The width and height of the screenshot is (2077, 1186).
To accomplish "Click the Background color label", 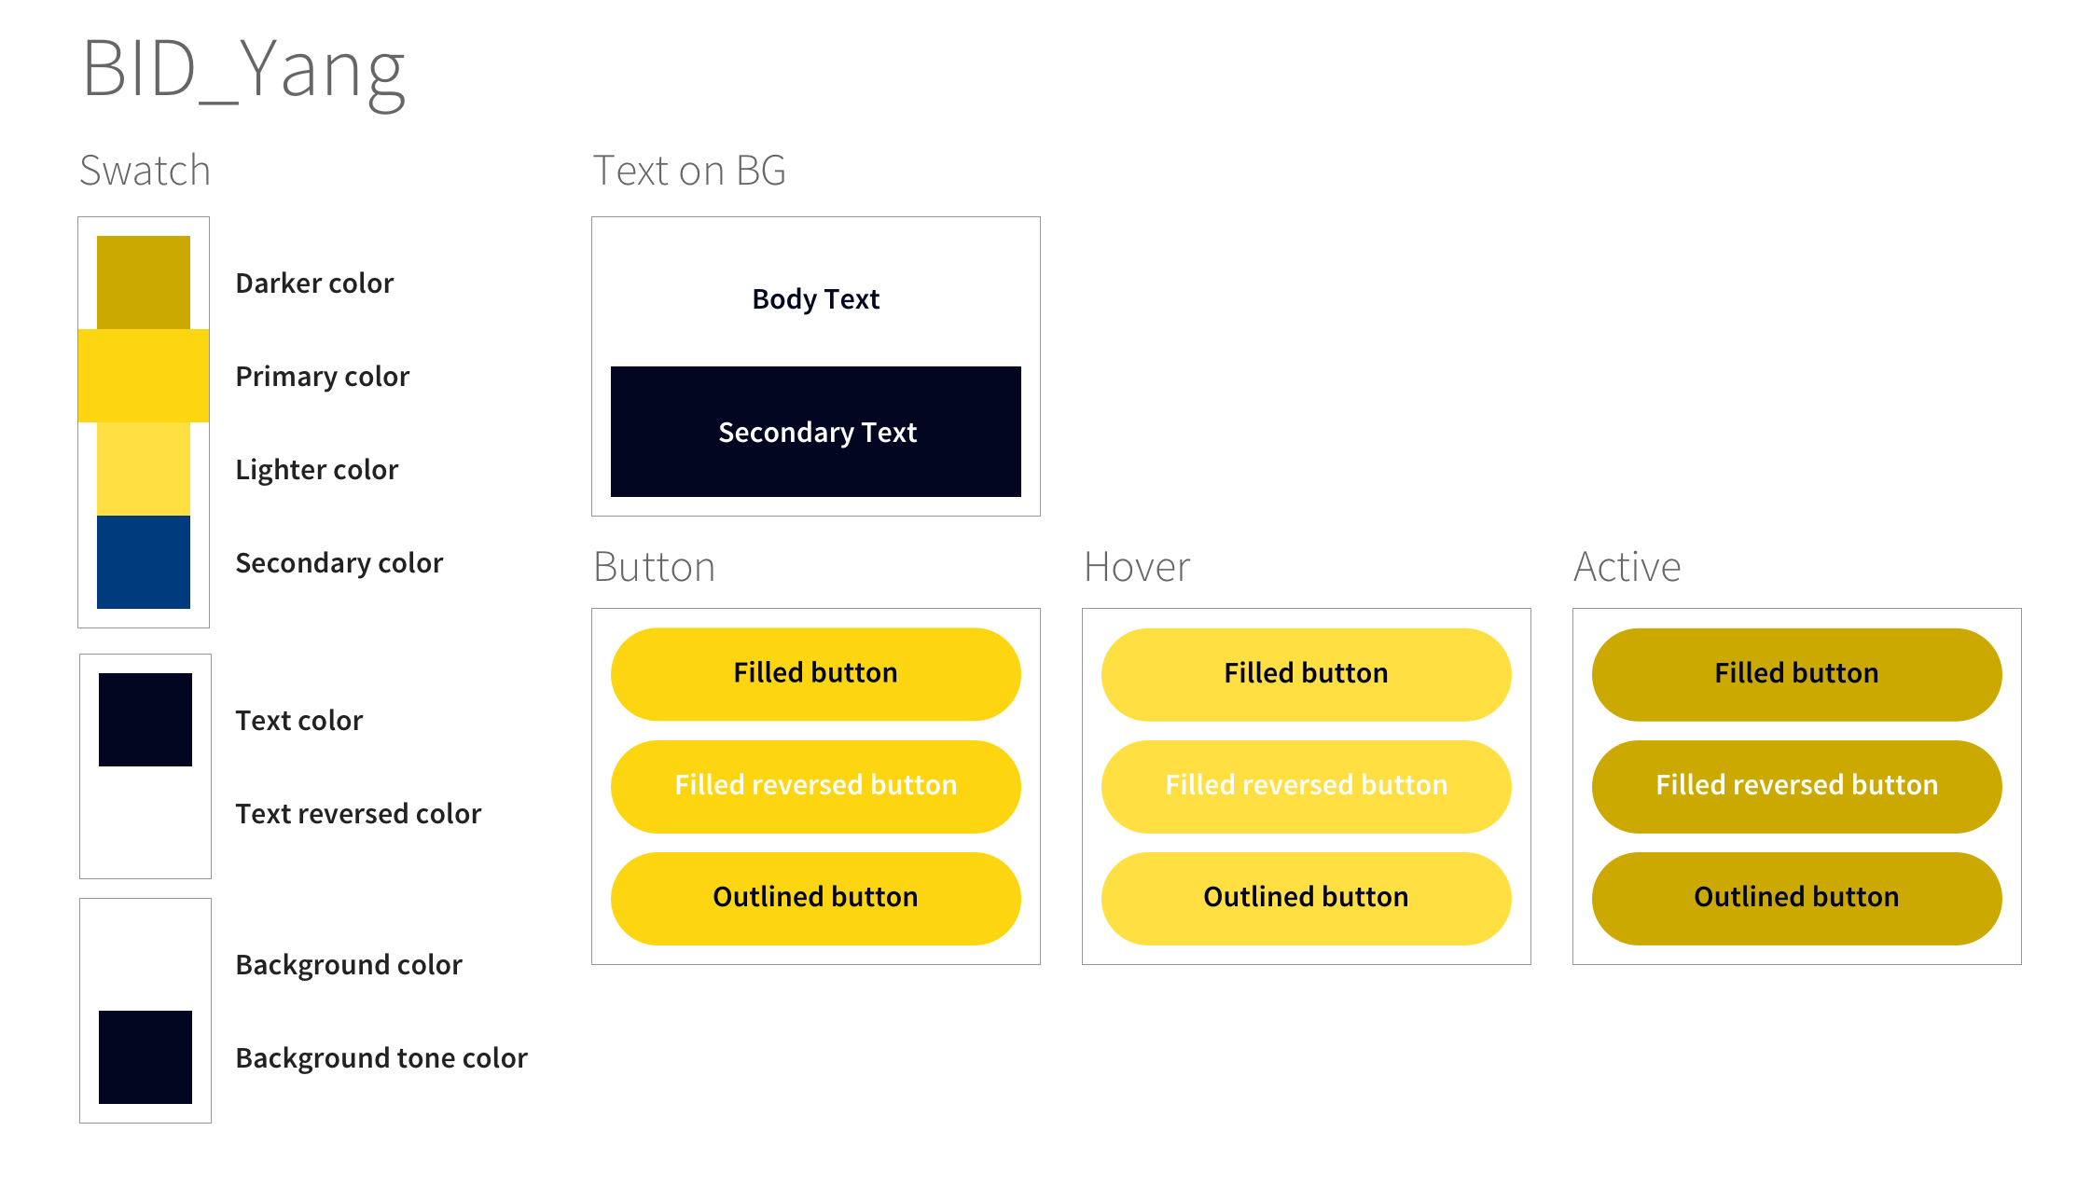I will click(x=349, y=965).
